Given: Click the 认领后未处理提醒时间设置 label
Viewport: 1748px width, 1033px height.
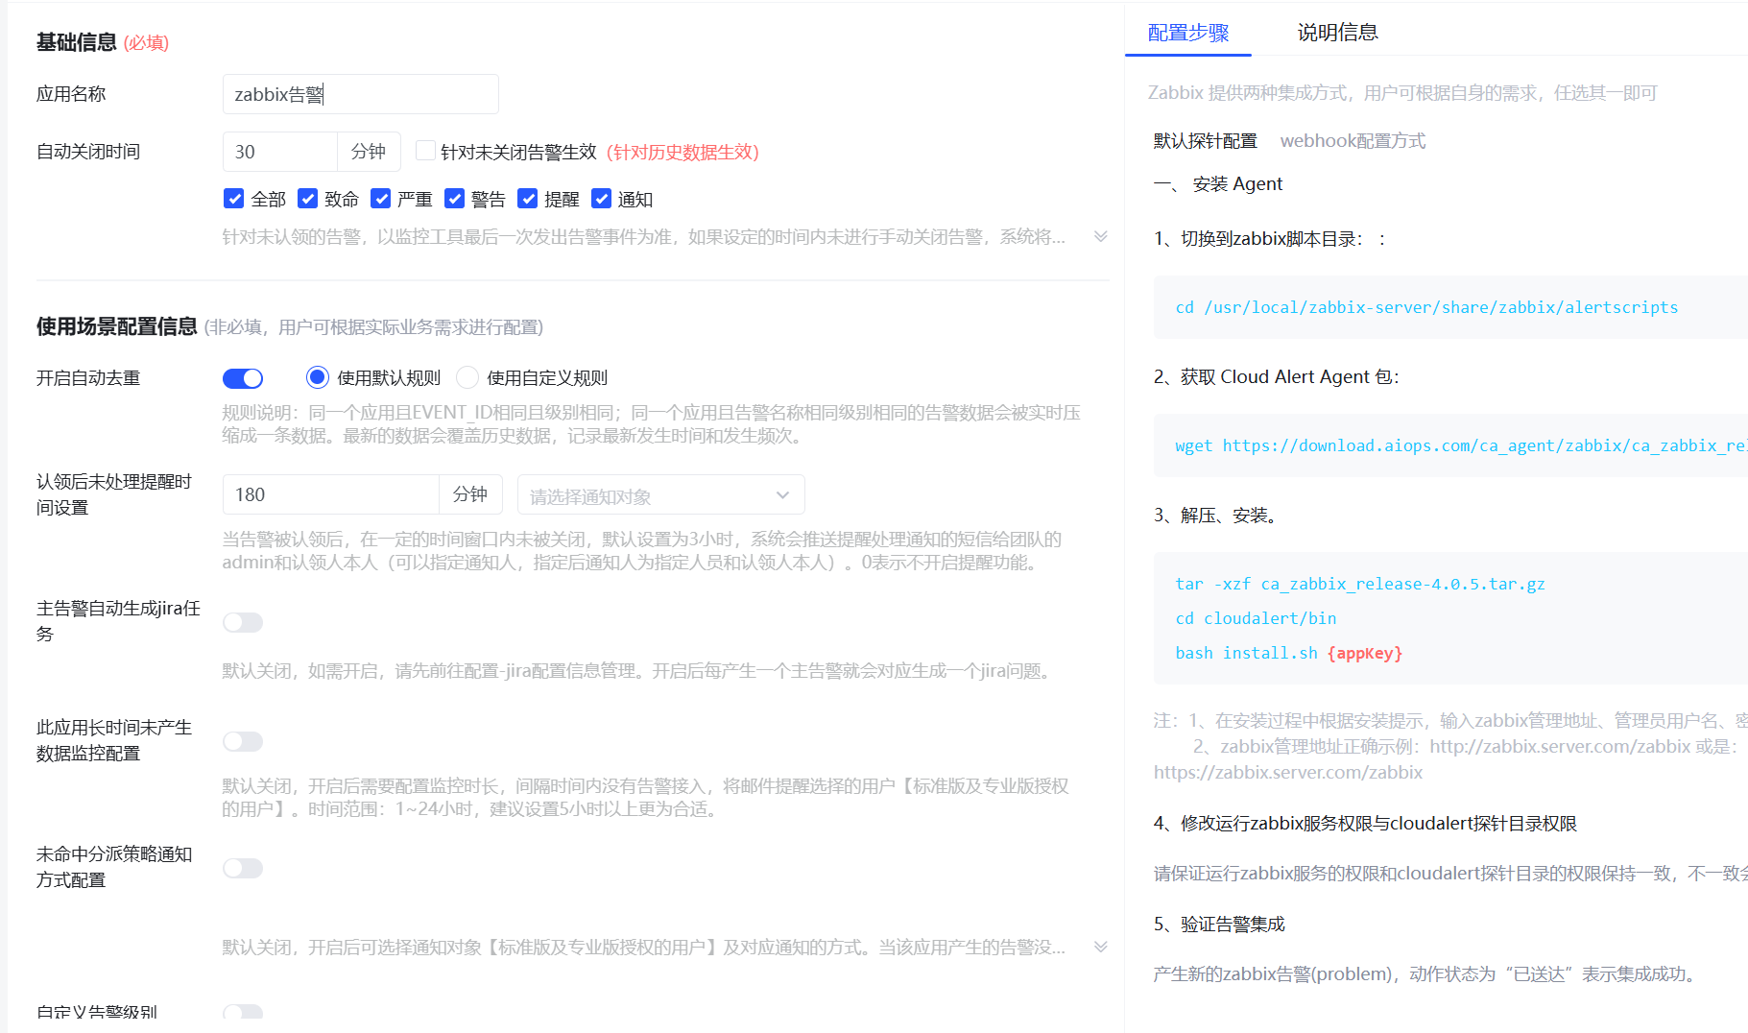Looking at the screenshot, I should click(x=114, y=494).
